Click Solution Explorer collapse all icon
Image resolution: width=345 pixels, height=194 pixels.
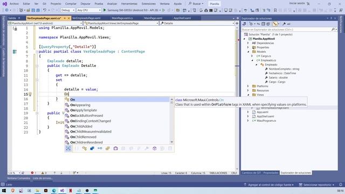click(263, 24)
